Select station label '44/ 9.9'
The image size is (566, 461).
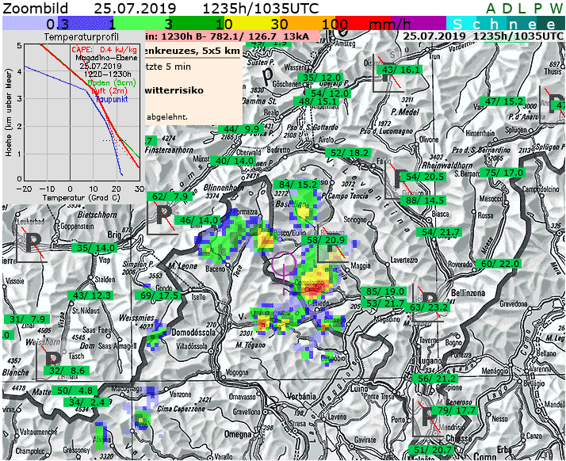[x=241, y=129]
